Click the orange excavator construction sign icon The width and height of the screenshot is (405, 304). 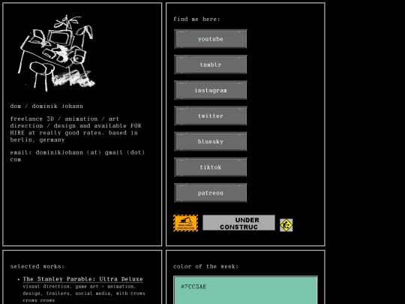[x=186, y=223]
